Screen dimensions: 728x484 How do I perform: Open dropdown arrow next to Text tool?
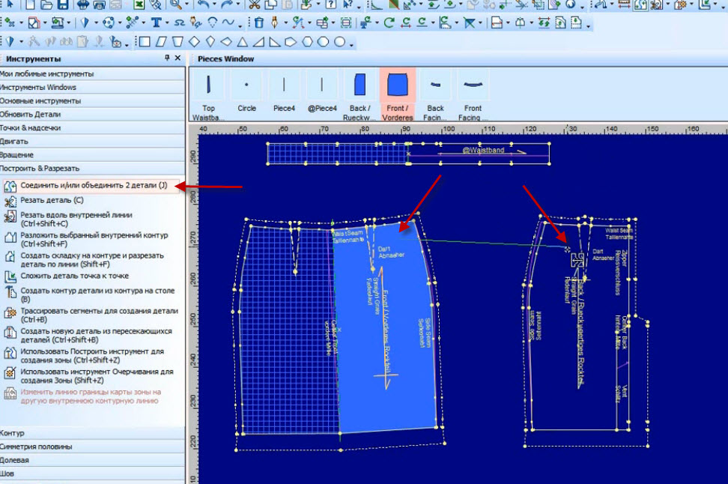pos(167,22)
